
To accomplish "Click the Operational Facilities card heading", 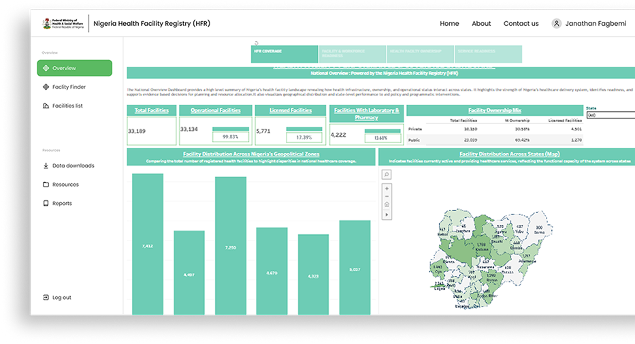I will coord(216,110).
